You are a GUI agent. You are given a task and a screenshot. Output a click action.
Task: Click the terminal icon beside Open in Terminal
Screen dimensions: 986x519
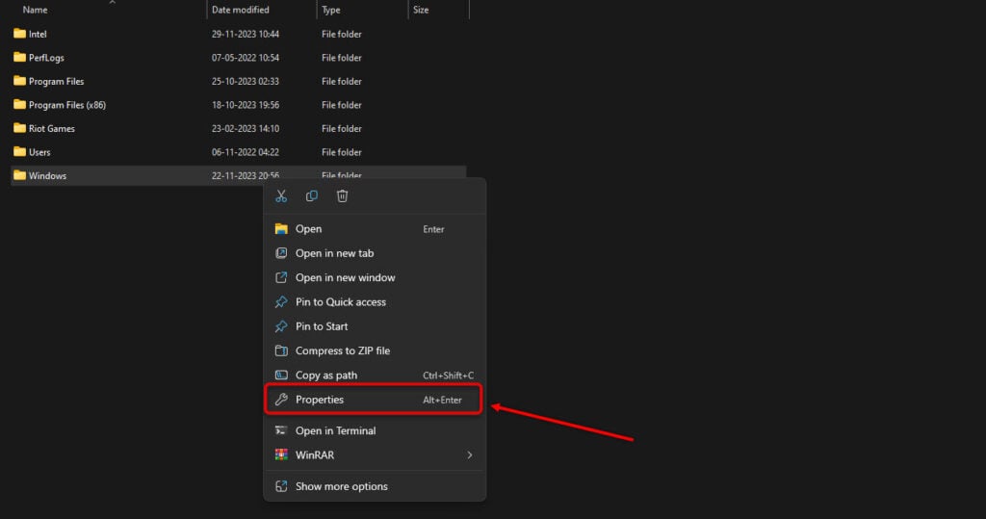(x=281, y=430)
